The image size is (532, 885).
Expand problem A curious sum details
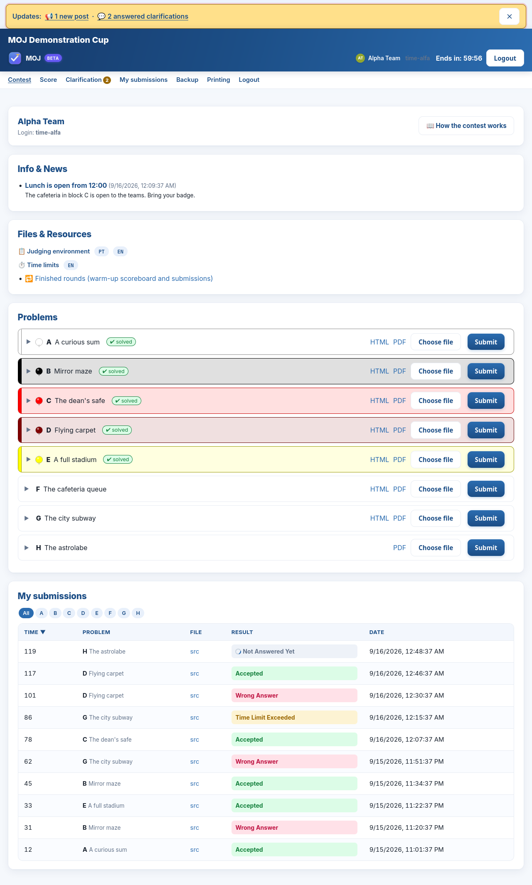pyautogui.click(x=28, y=342)
